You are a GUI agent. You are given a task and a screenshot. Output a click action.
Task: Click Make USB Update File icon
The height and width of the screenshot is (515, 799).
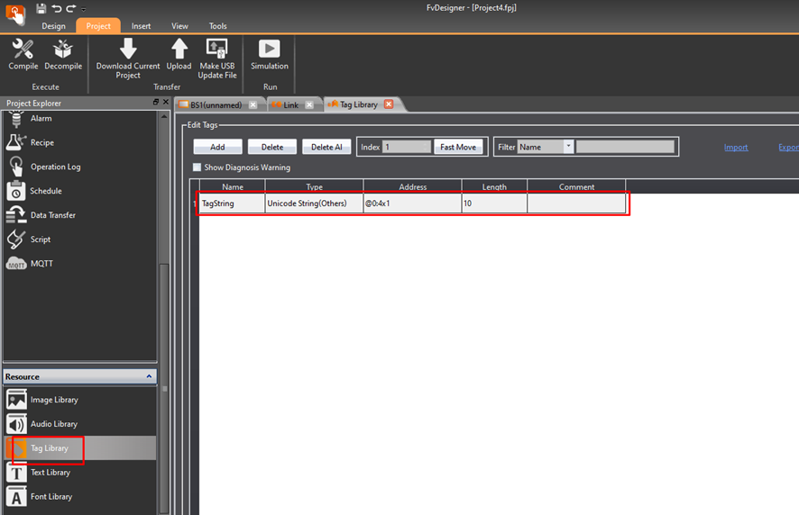(x=217, y=49)
